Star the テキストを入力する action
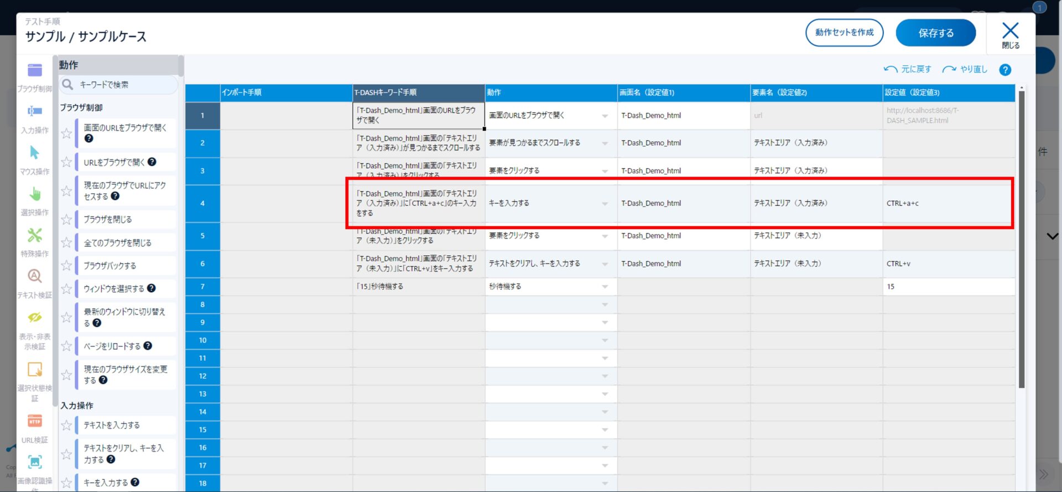1062x492 pixels. (x=67, y=425)
